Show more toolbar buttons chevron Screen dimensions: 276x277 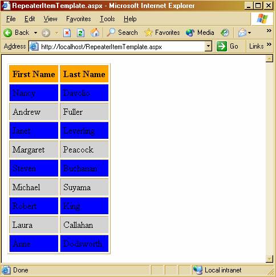[x=269, y=30]
